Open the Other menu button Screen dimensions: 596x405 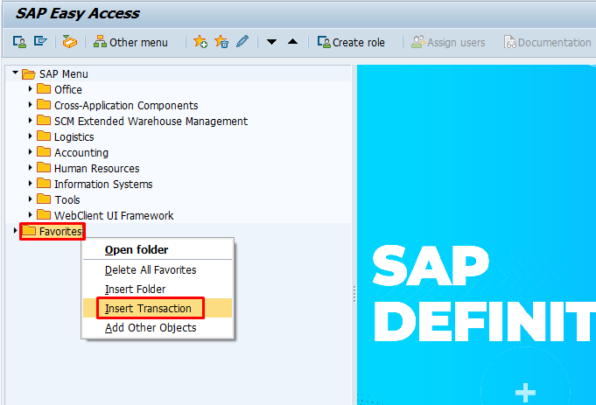130,42
